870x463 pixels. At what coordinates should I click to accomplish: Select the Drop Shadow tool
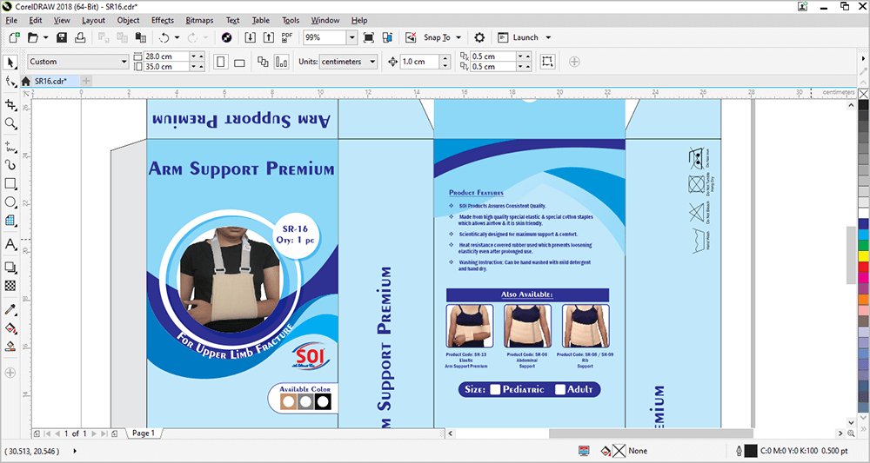10,268
